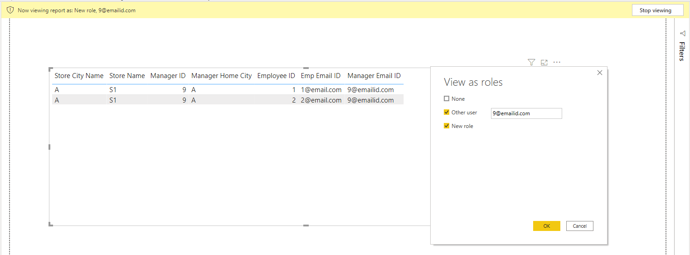This screenshot has width=690, height=255.
Task: Close the View as roles dialog
Action: [600, 73]
